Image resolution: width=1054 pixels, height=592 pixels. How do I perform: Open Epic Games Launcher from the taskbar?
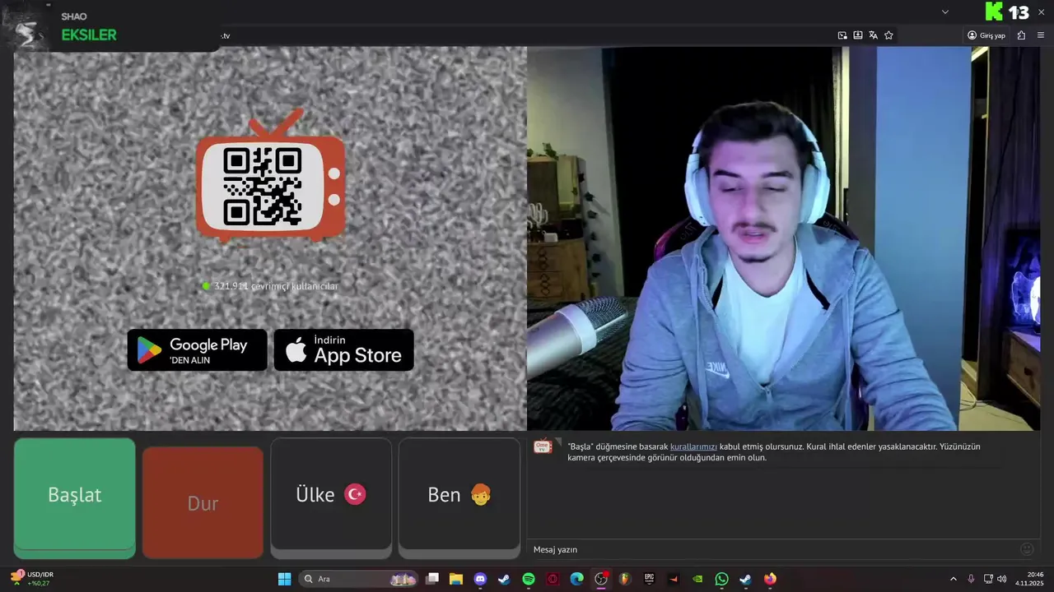point(649,579)
